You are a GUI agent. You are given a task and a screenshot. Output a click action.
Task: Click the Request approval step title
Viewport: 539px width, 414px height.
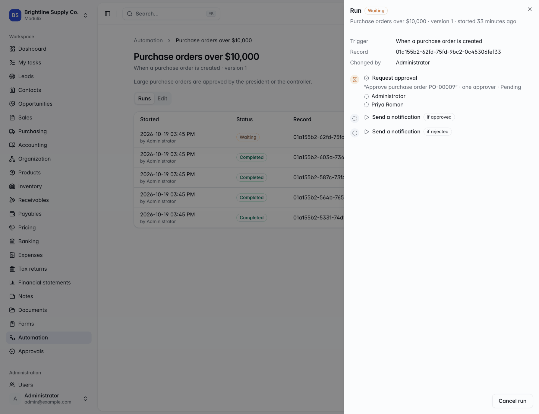click(x=394, y=78)
